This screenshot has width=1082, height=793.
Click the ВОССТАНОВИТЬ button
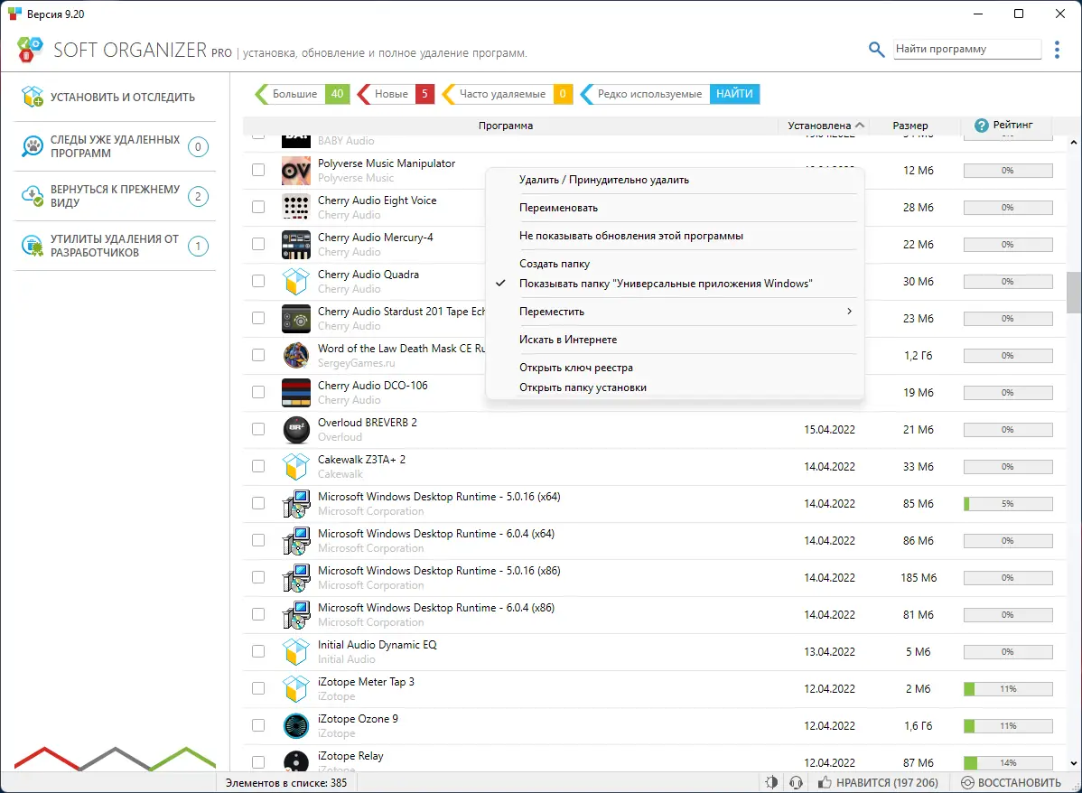click(1011, 783)
